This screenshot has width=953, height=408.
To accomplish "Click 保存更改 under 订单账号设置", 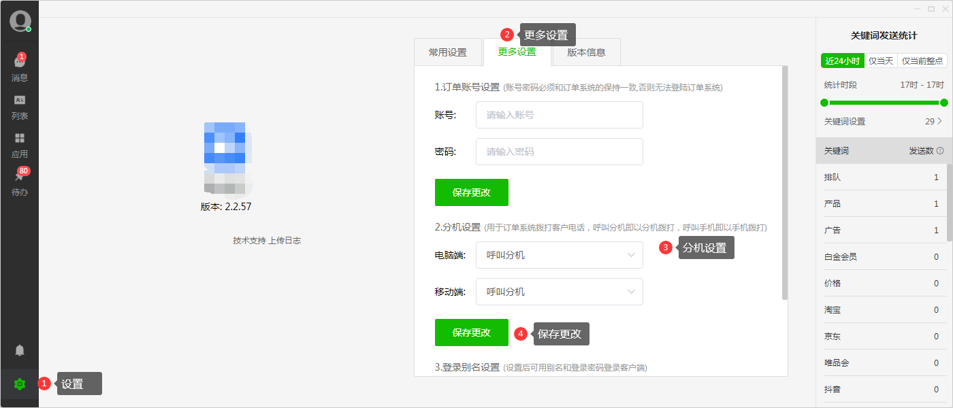I will click(x=471, y=192).
